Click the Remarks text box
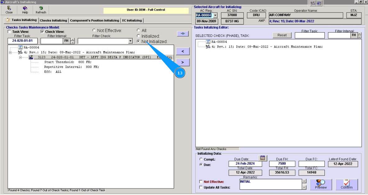 [x=271, y=184]
